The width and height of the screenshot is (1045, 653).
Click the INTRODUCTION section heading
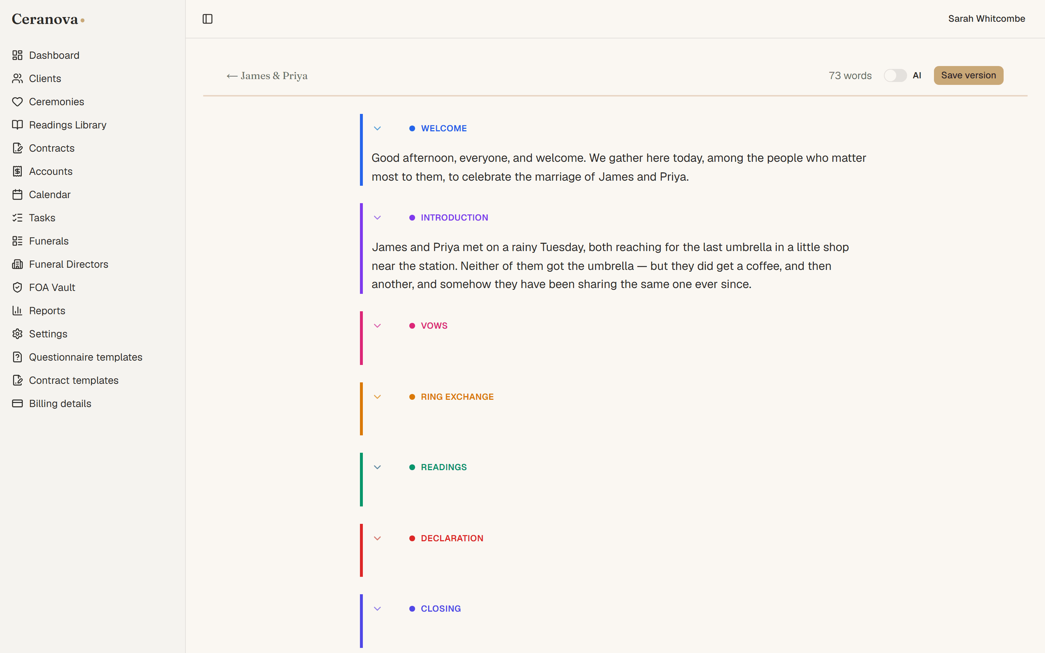(454, 218)
